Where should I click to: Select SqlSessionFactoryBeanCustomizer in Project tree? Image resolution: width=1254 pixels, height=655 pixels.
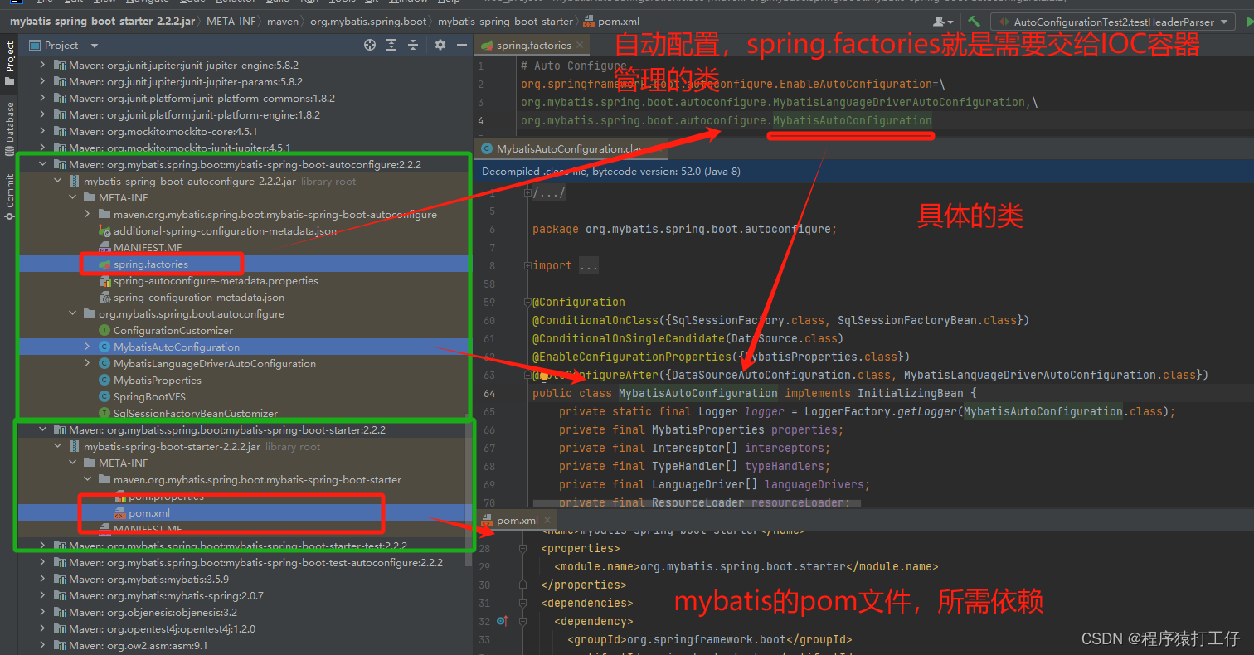(196, 414)
